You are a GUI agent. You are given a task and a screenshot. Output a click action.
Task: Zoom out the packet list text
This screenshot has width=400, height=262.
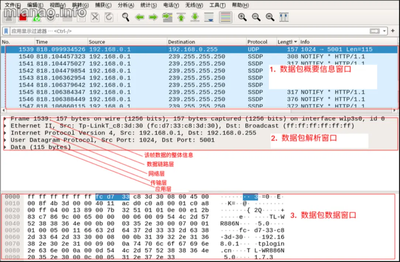click(256, 17)
